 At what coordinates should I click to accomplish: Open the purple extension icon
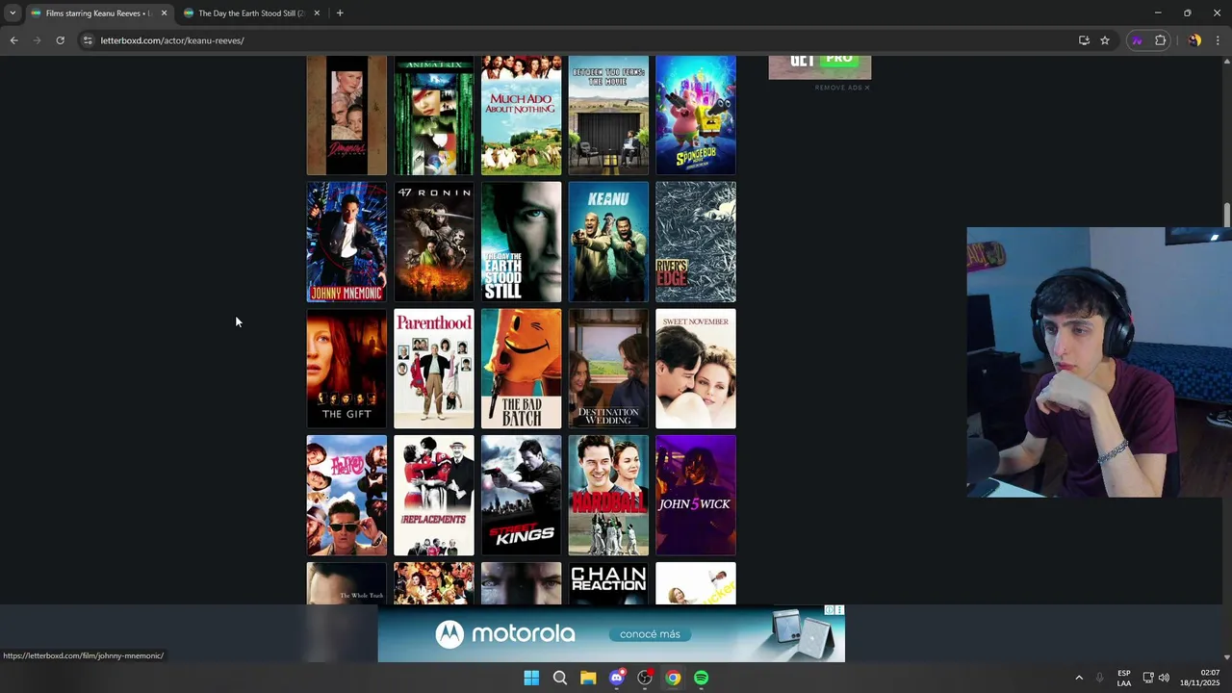(1137, 40)
